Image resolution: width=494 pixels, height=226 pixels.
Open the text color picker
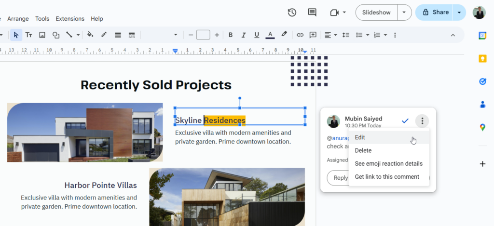coord(270,35)
